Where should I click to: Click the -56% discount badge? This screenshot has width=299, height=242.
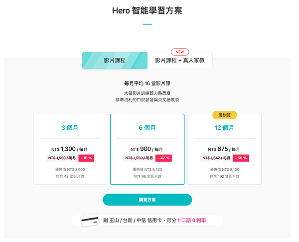coord(240,158)
